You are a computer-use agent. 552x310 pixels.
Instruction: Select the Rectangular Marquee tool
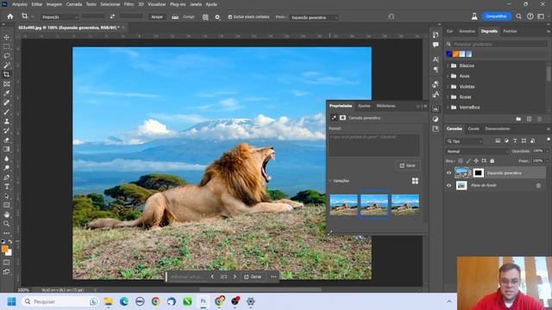pyautogui.click(x=7, y=46)
